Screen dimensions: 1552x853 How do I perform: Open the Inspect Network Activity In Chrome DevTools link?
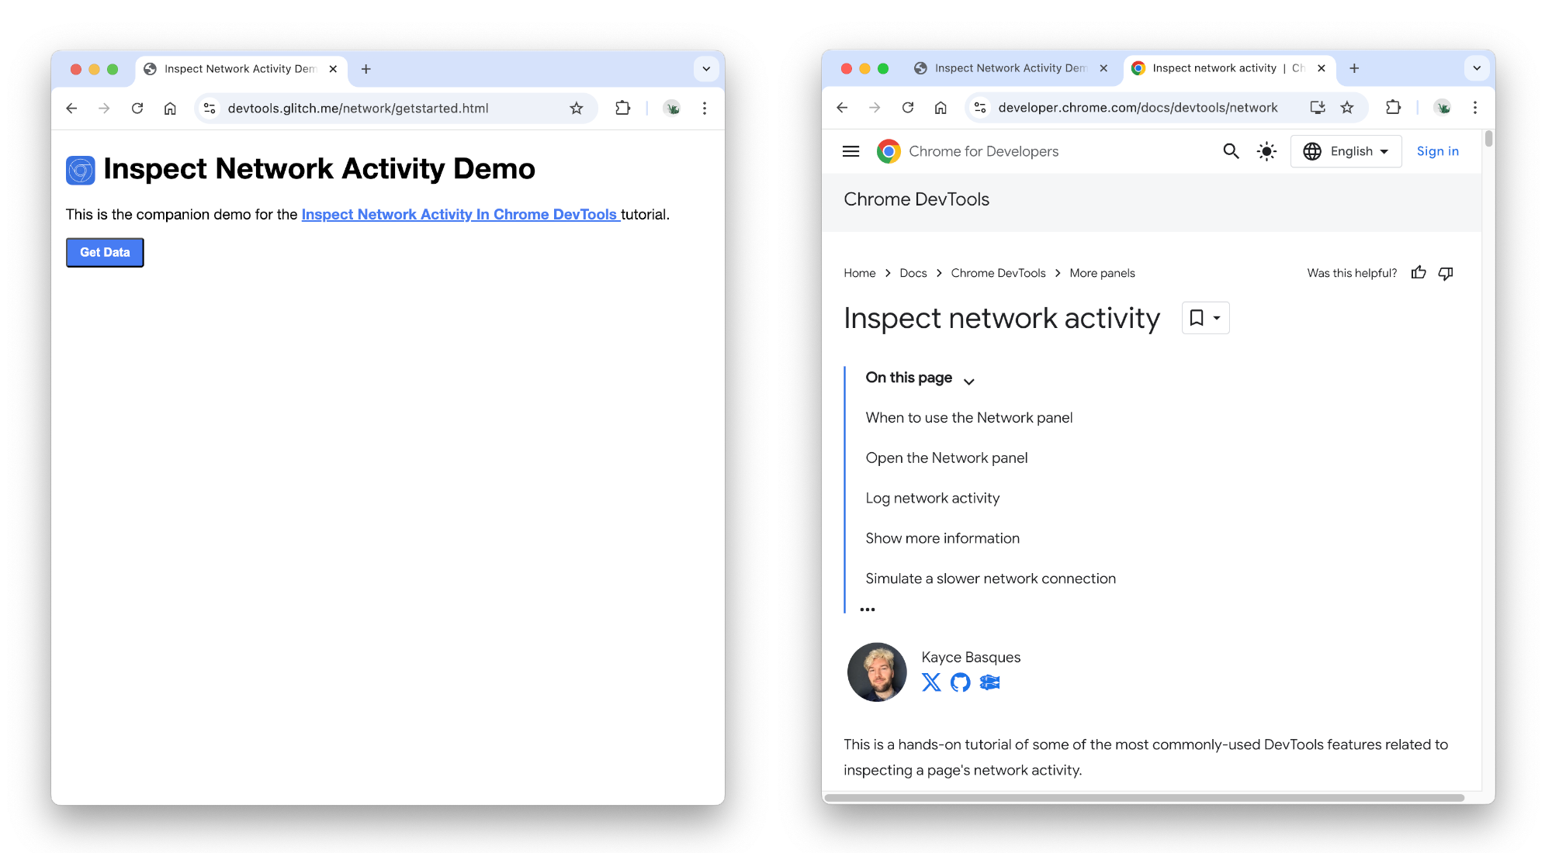coord(459,214)
